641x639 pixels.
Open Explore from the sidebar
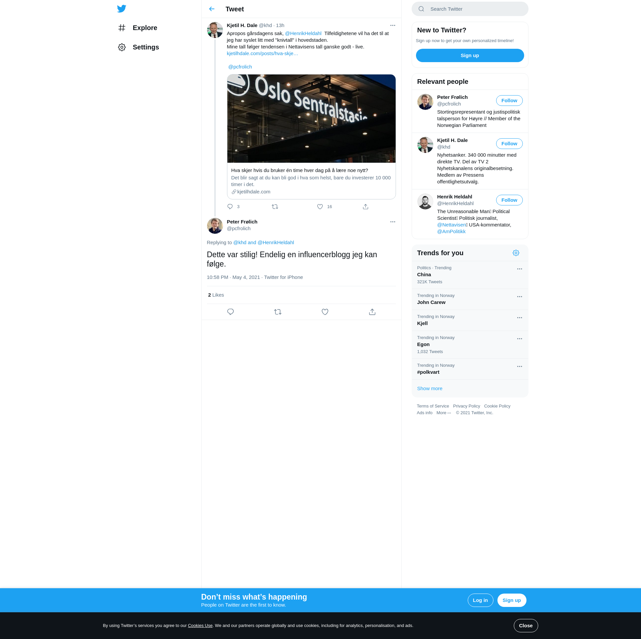[x=138, y=28]
